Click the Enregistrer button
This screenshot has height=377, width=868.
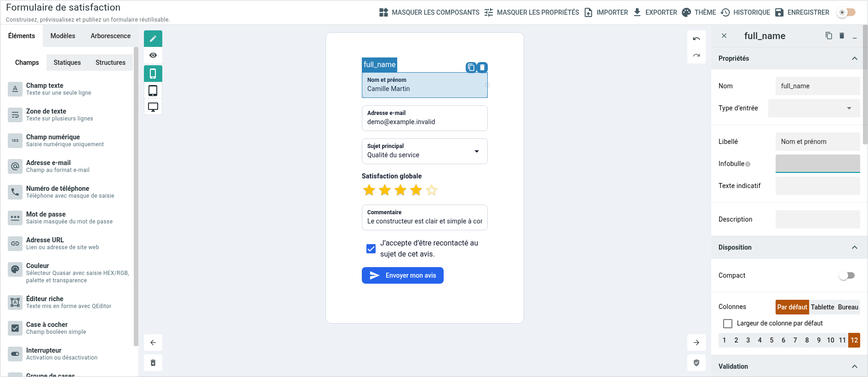[802, 12]
